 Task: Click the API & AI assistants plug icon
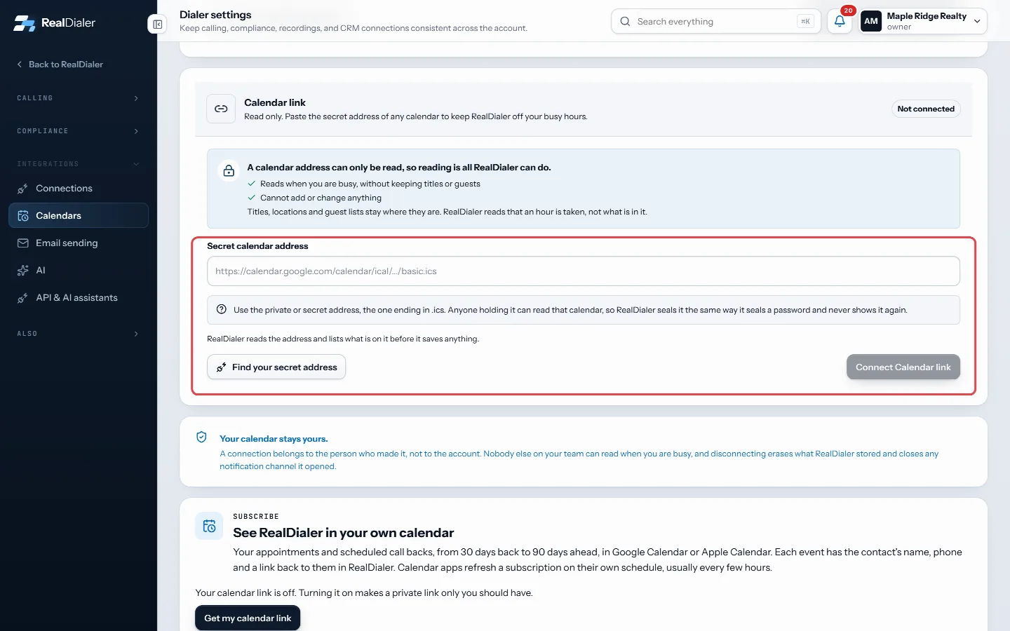[x=22, y=298]
